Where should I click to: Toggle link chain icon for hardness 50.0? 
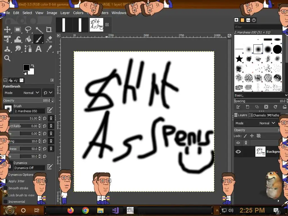tap(51, 148)
